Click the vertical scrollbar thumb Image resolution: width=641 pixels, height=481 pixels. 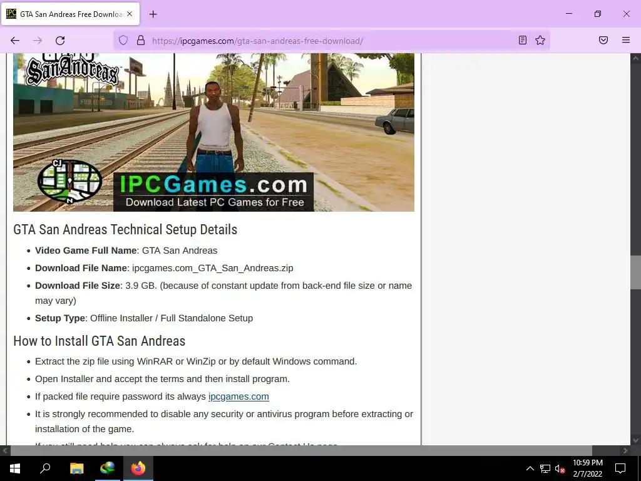click(636, 272)
